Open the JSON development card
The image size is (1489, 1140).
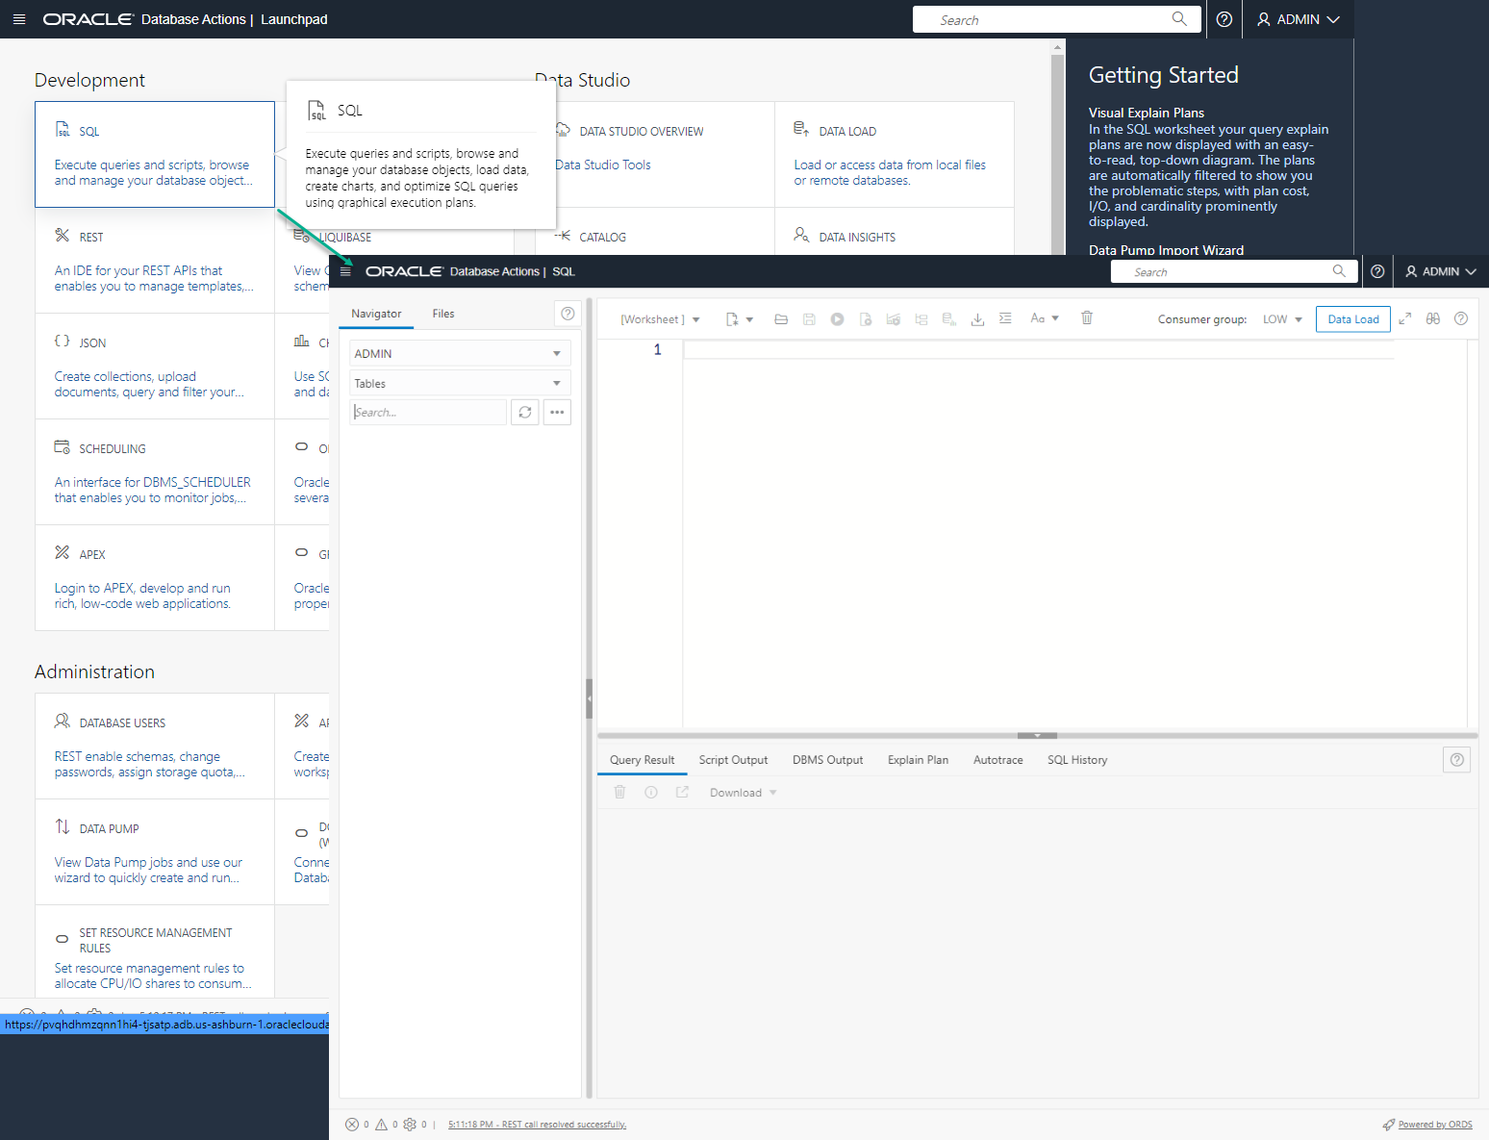click(155, 366)
